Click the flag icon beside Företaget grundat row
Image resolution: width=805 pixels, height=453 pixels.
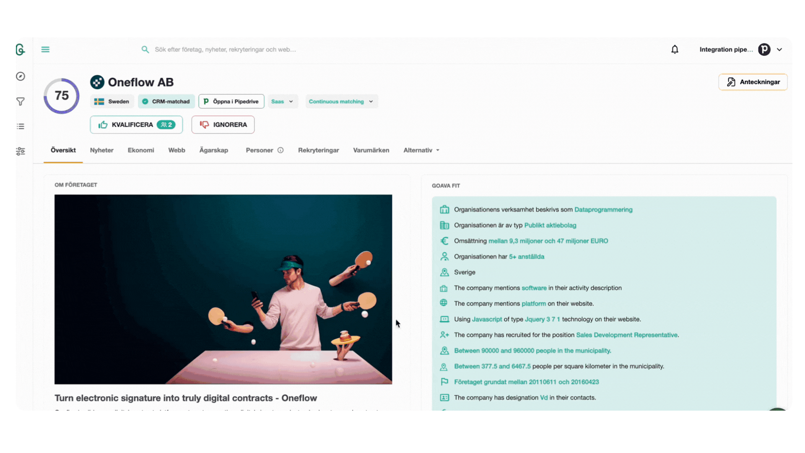click(x=444, y=382)
